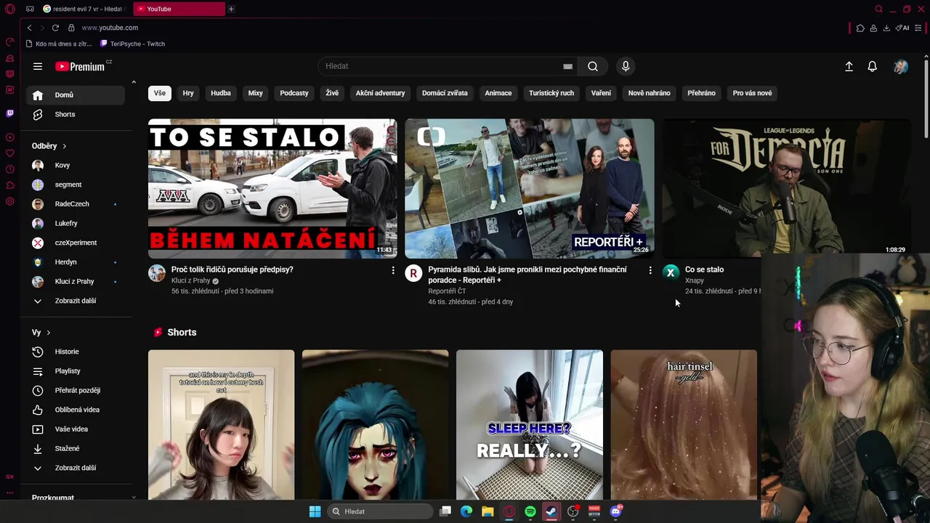Open the account avatar menu
930x523 pixels.
coord(901,66)
